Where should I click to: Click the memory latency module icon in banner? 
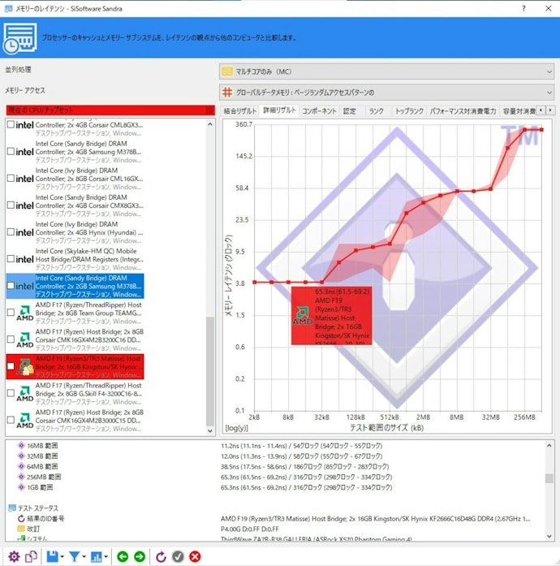(19, 38)
